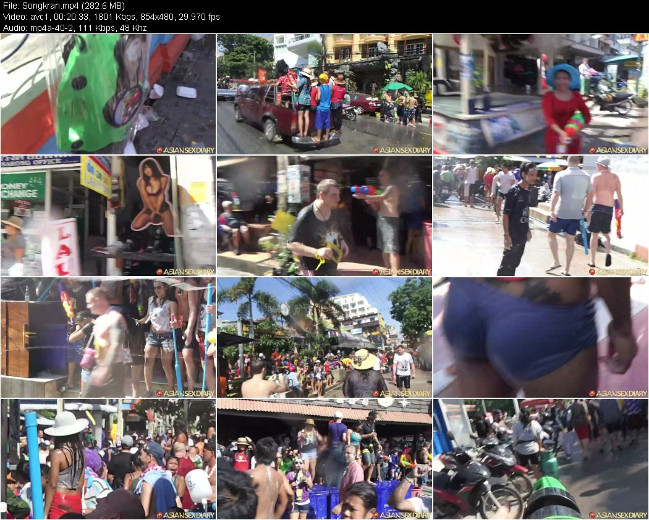Open the thumbnail with palm trees and a yellow straw hat
The width and height of the screenshot is (649, 520).
click(x=324, y=338)
